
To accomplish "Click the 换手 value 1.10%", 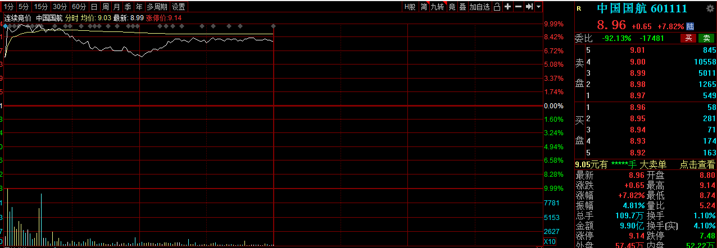I will pos(705,215).
